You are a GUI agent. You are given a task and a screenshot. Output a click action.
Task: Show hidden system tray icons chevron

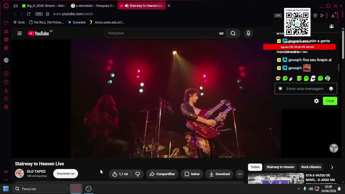299,189
